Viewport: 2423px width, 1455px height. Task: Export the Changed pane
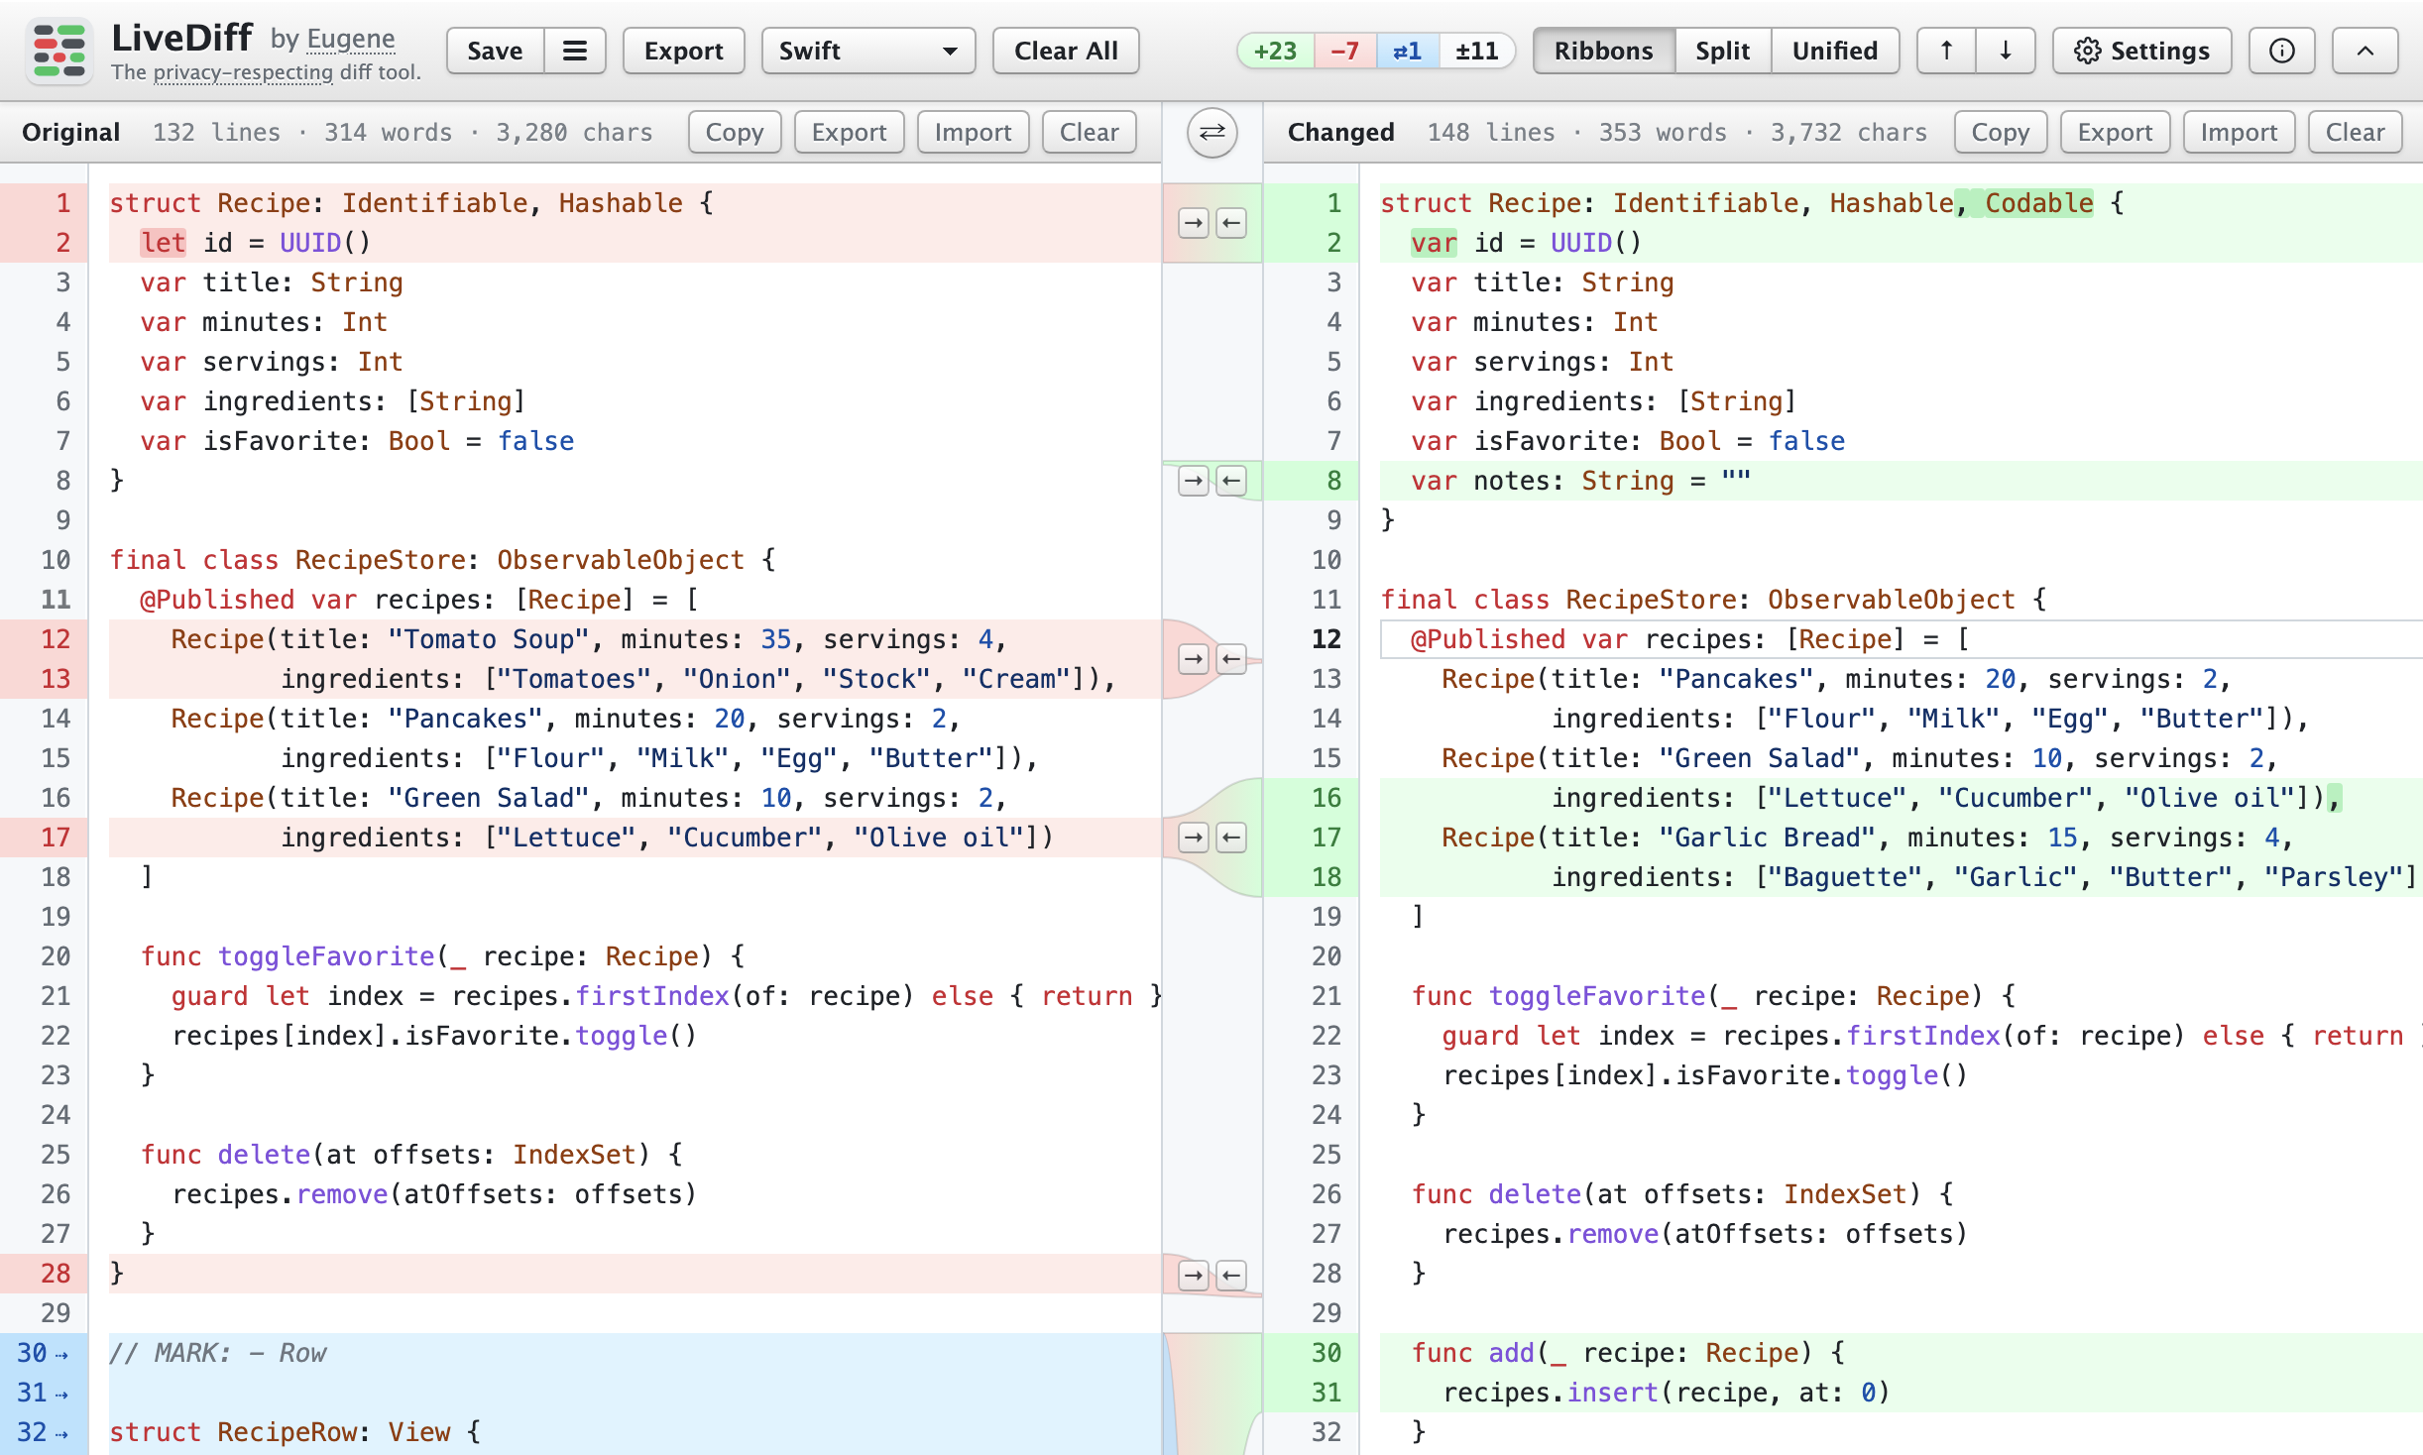tap(2115, 132)
